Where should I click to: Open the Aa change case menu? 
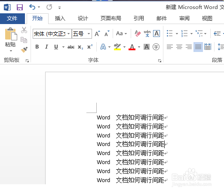click(x=121, y=34)
